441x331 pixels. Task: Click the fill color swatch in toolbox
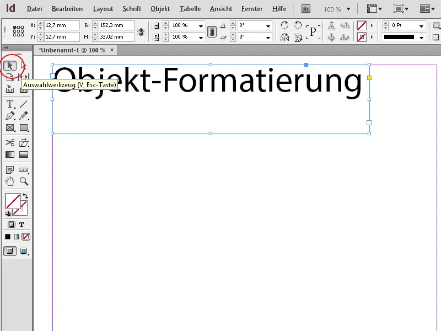click(13, 201)
